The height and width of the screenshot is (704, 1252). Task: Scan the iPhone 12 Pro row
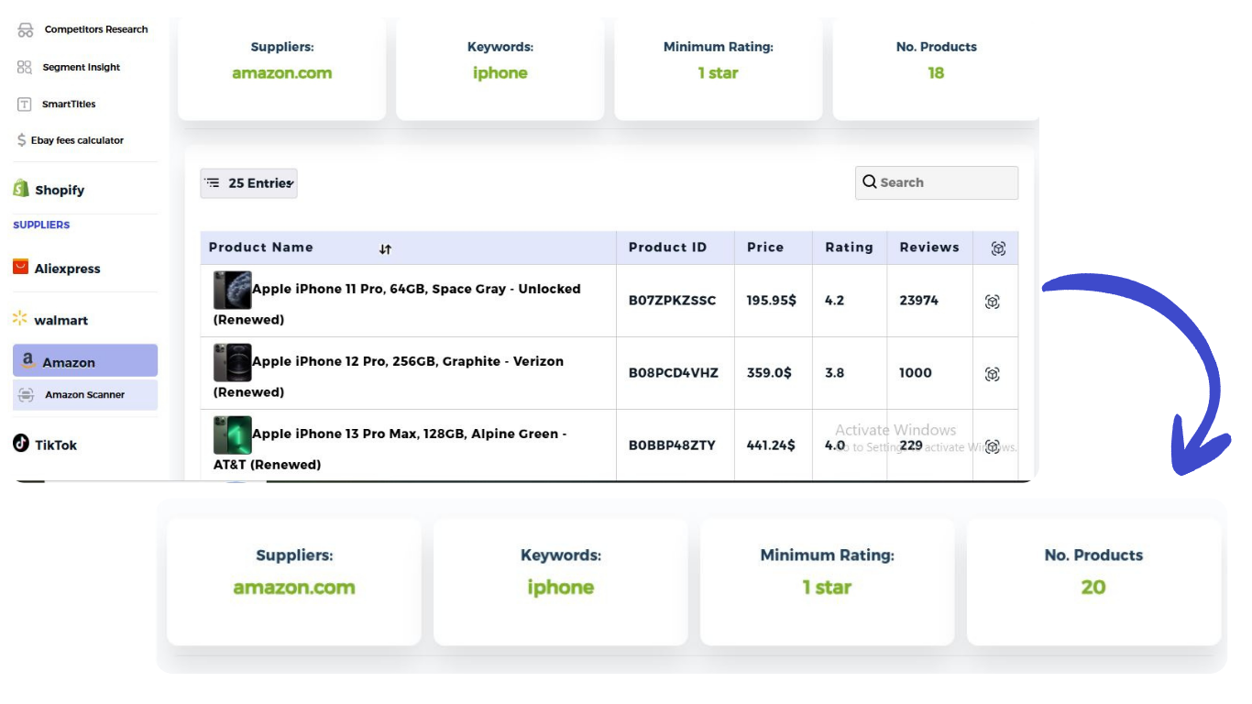(993, 374)
